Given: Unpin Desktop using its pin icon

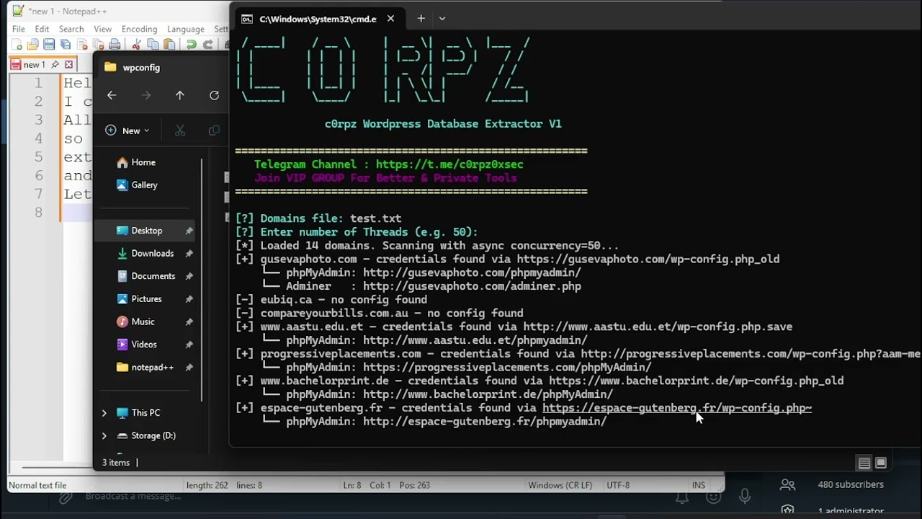Looking at the screenshot, I should [x=189, y=231].
